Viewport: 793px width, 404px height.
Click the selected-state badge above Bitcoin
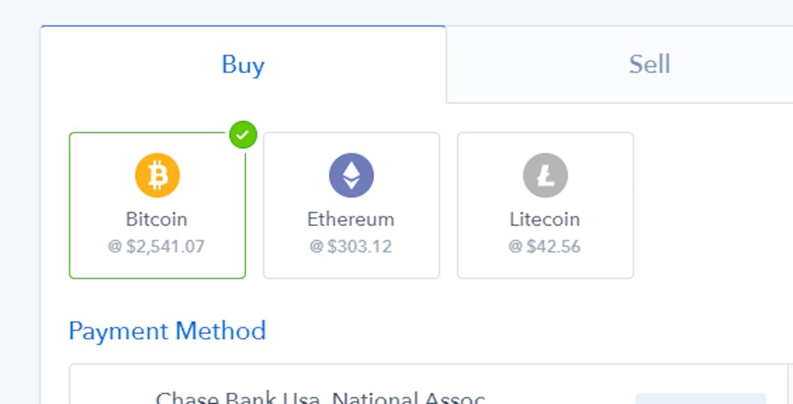click(x=244, y=135)
